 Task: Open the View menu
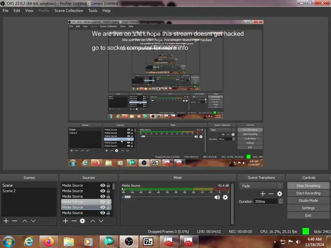(29, 11)
